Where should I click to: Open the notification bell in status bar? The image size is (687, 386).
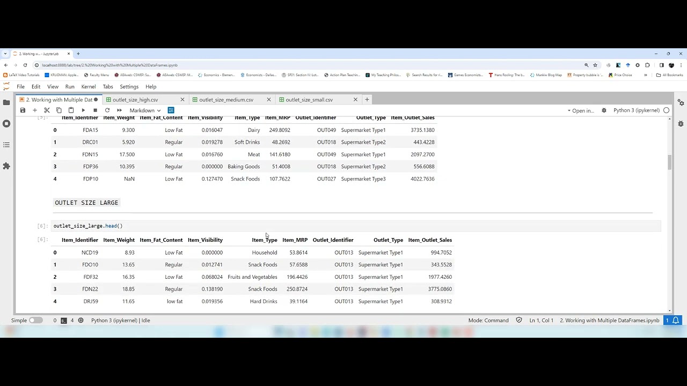point(676,321)
